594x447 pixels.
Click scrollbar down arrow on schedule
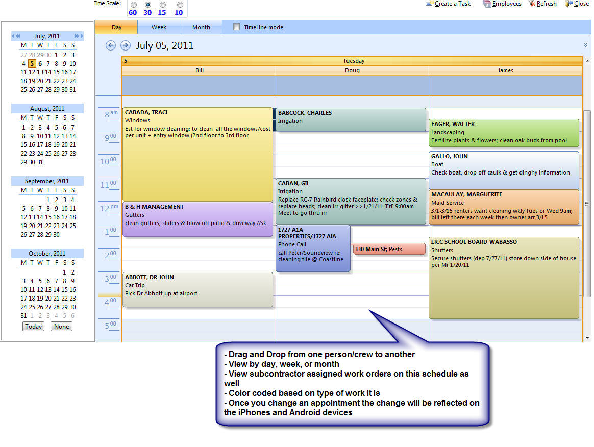click(587, 338)
